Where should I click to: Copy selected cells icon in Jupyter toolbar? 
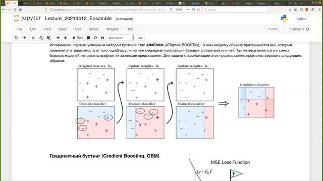[41, 38]
